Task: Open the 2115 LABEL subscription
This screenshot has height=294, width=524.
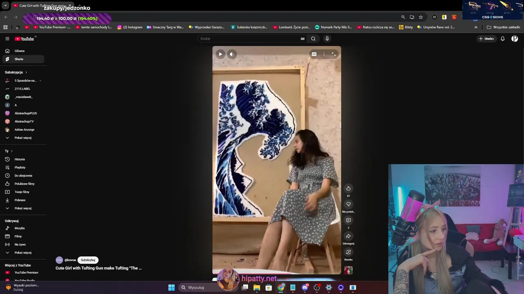Action: [23, 89]
